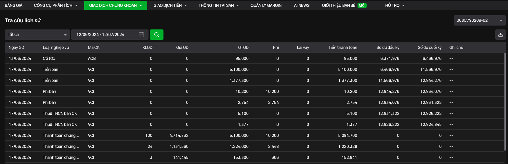Click the Tiền thanh toán column header
508x164 pixels.
343,48
